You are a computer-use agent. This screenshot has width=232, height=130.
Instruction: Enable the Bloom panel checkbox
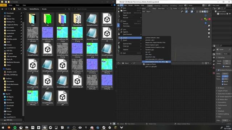coord(219,88)
